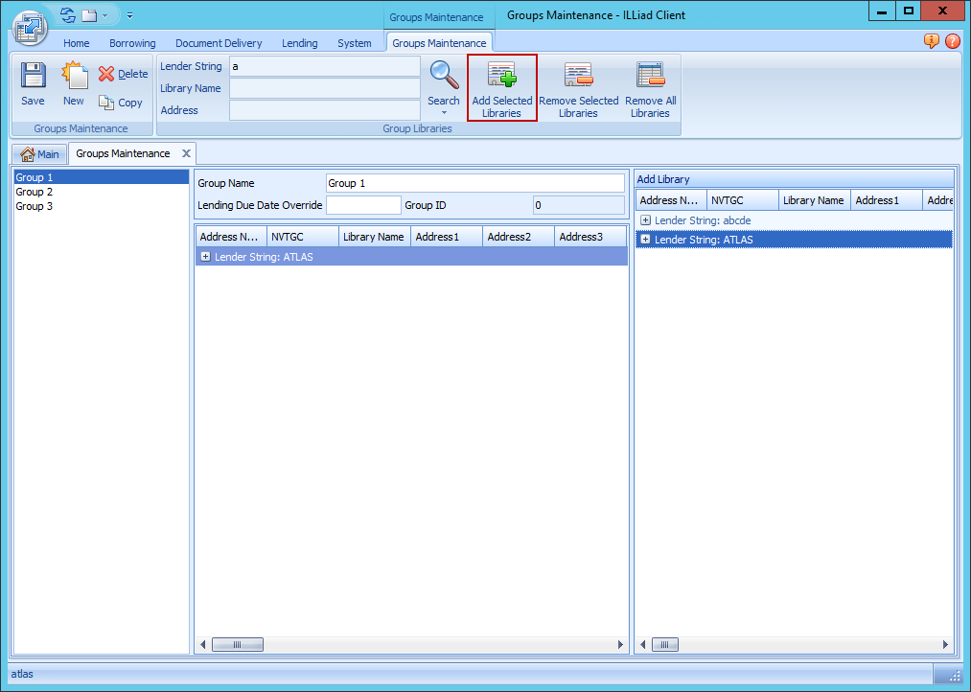Click Add Selected Libraries

click(x=502, y=88)
